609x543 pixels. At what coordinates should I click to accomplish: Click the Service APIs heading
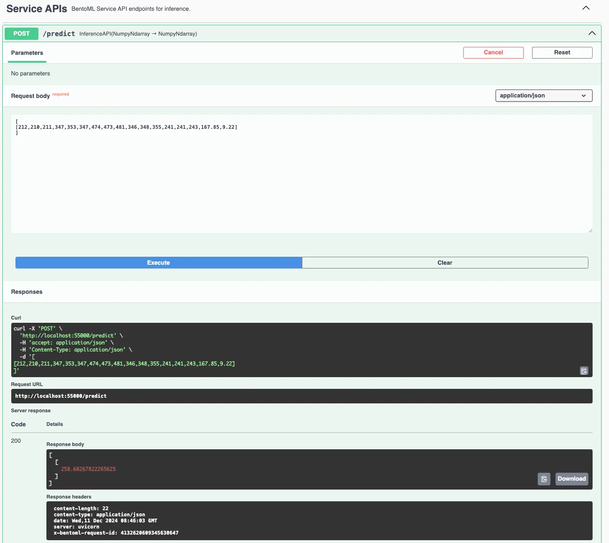pyautogui.click(x=37, y=9)
